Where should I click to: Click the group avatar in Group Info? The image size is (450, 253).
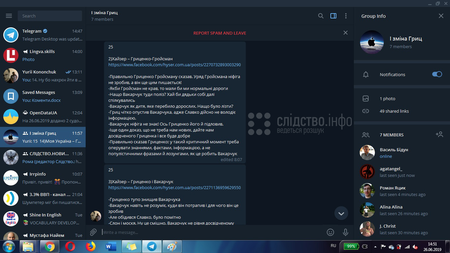coord(372,42)
